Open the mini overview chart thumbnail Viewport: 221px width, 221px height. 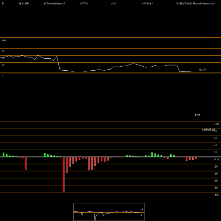click(109, 212)
